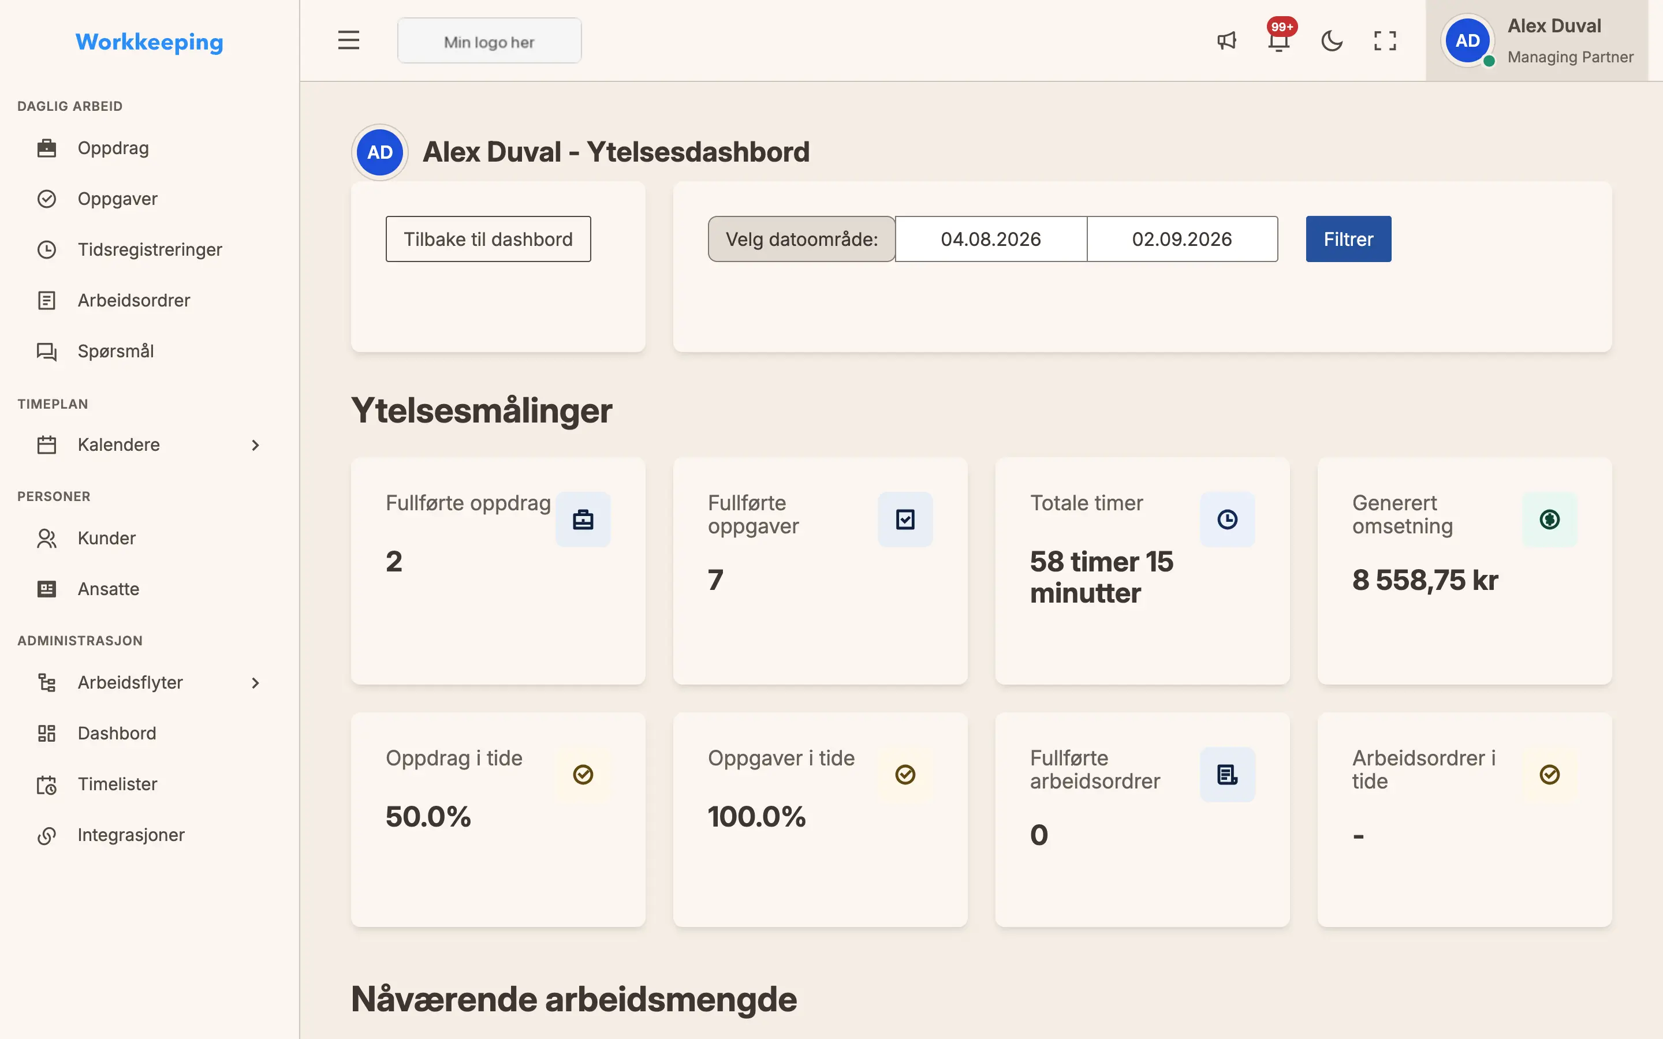Click the 50.0% Oppdrag i tide value
This screenshot has height=1039, width=1663.
click(428, 816)
